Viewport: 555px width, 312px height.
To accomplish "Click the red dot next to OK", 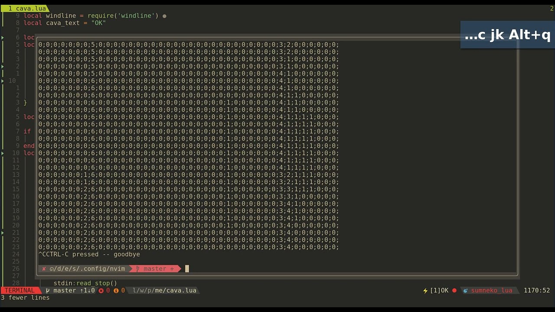I will (454, 290).
